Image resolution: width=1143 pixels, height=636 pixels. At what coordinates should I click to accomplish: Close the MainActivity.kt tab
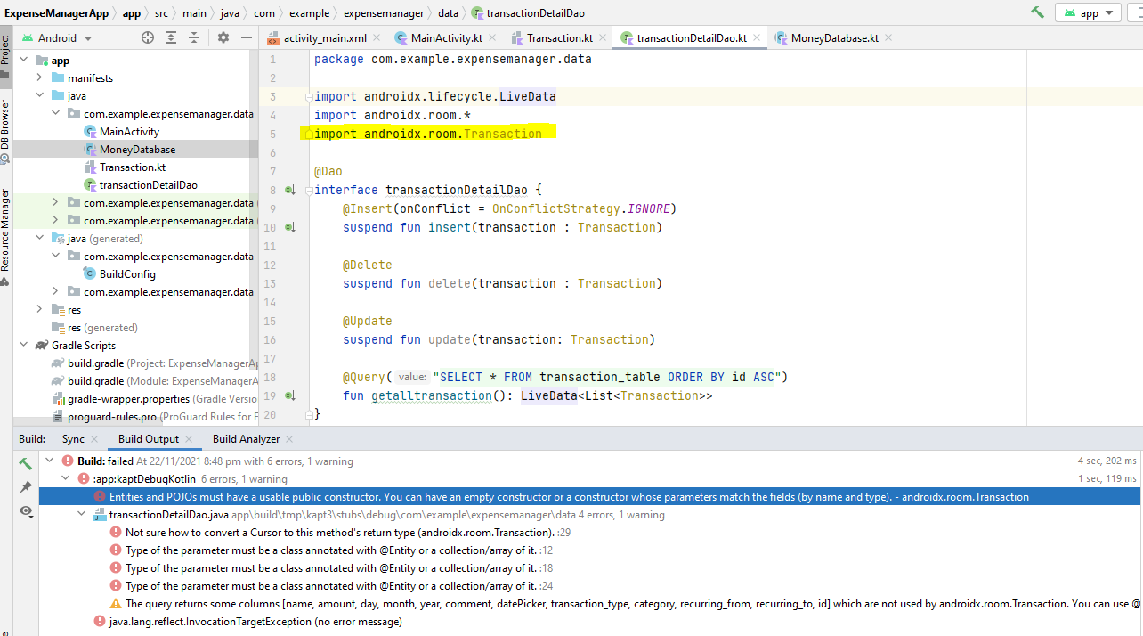click(x=493, y=38)
